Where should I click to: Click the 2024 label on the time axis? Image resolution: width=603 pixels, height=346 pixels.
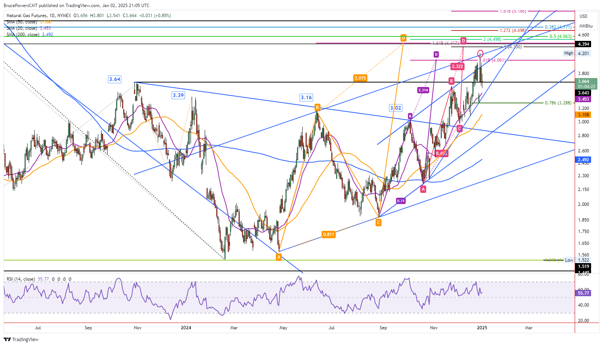pos(186,328)
